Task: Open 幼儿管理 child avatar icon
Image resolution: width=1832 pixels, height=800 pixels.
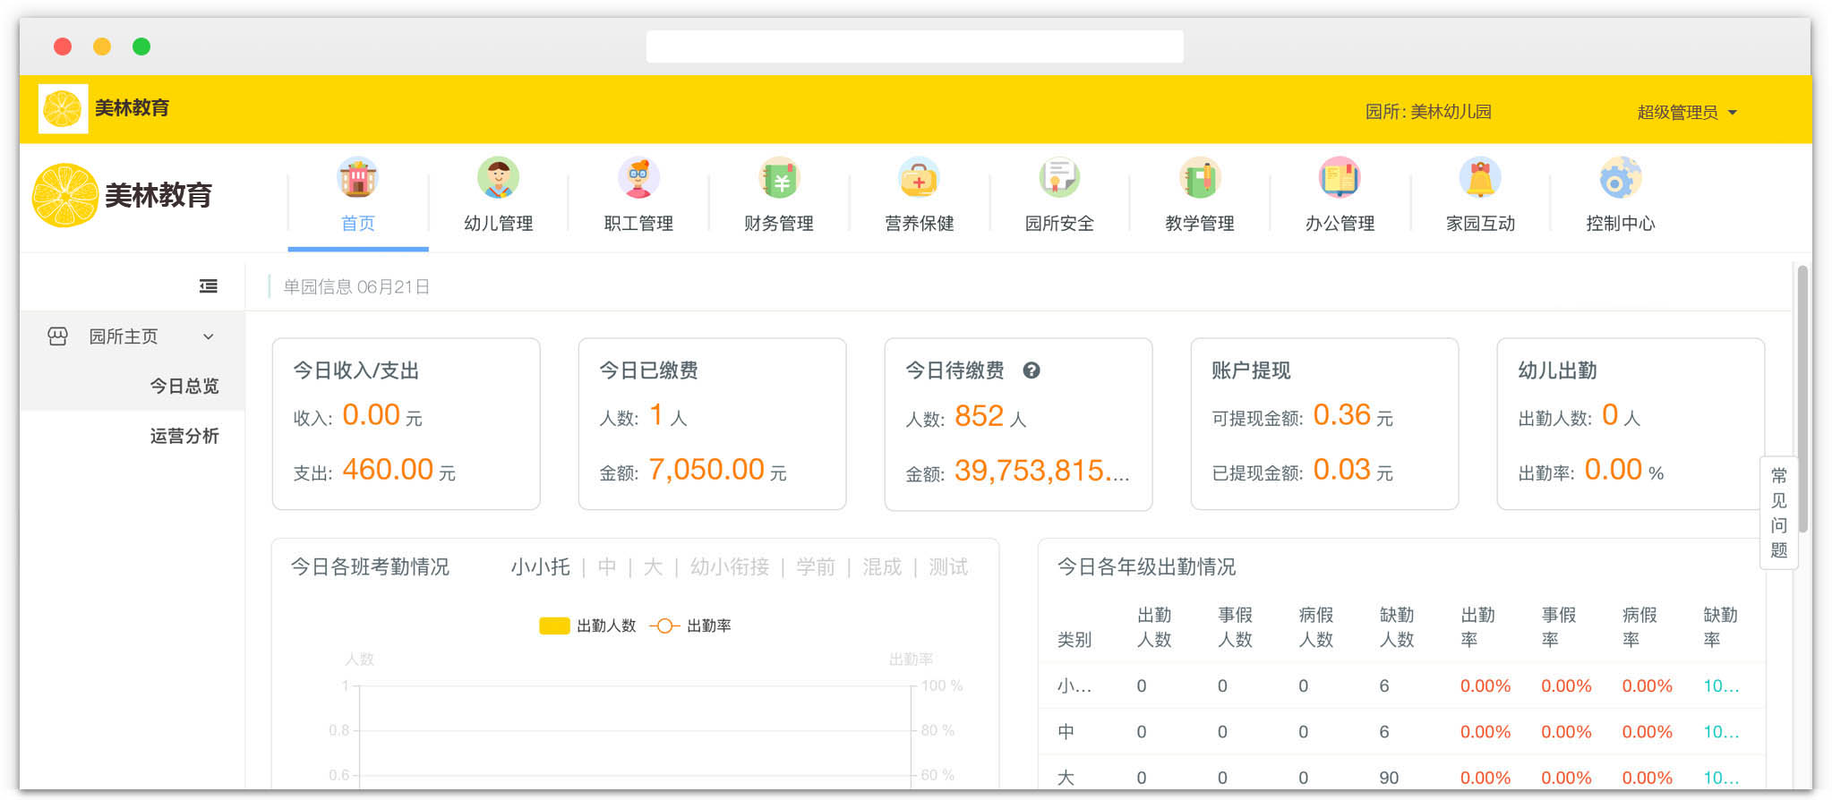Action: click(498, 177)
